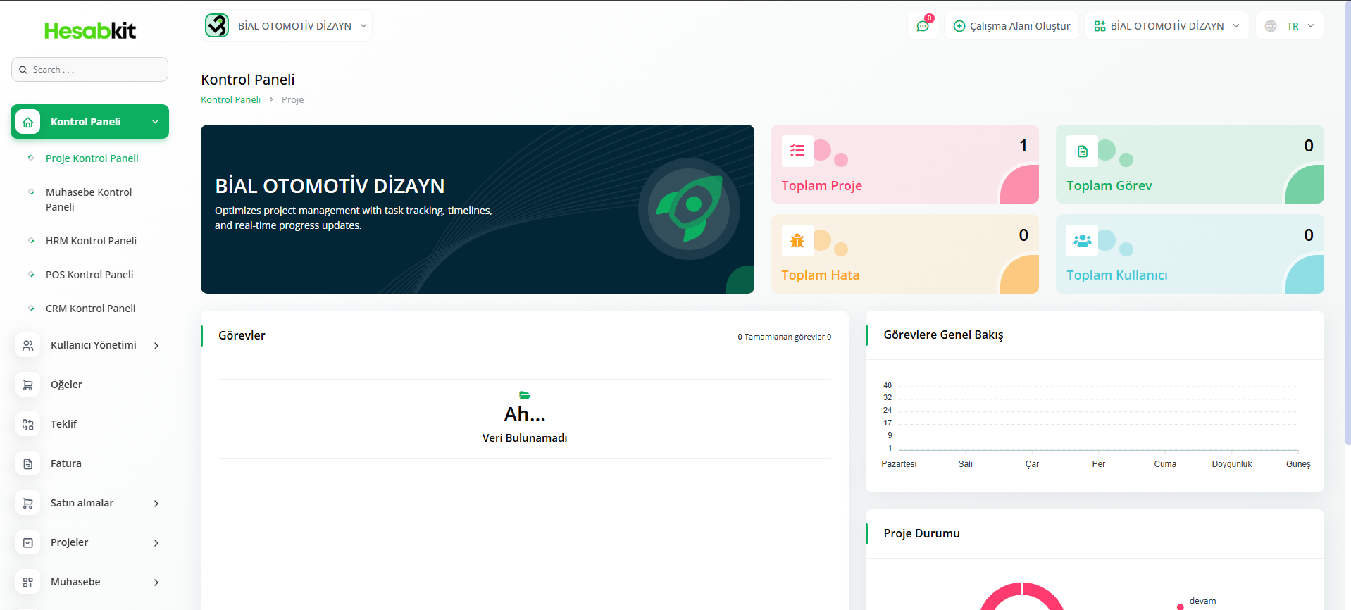Expand Kullanıcı Yönetimi submenu arrow
The height and width of the screenshot is (610, 1351).
click(156, 346)
